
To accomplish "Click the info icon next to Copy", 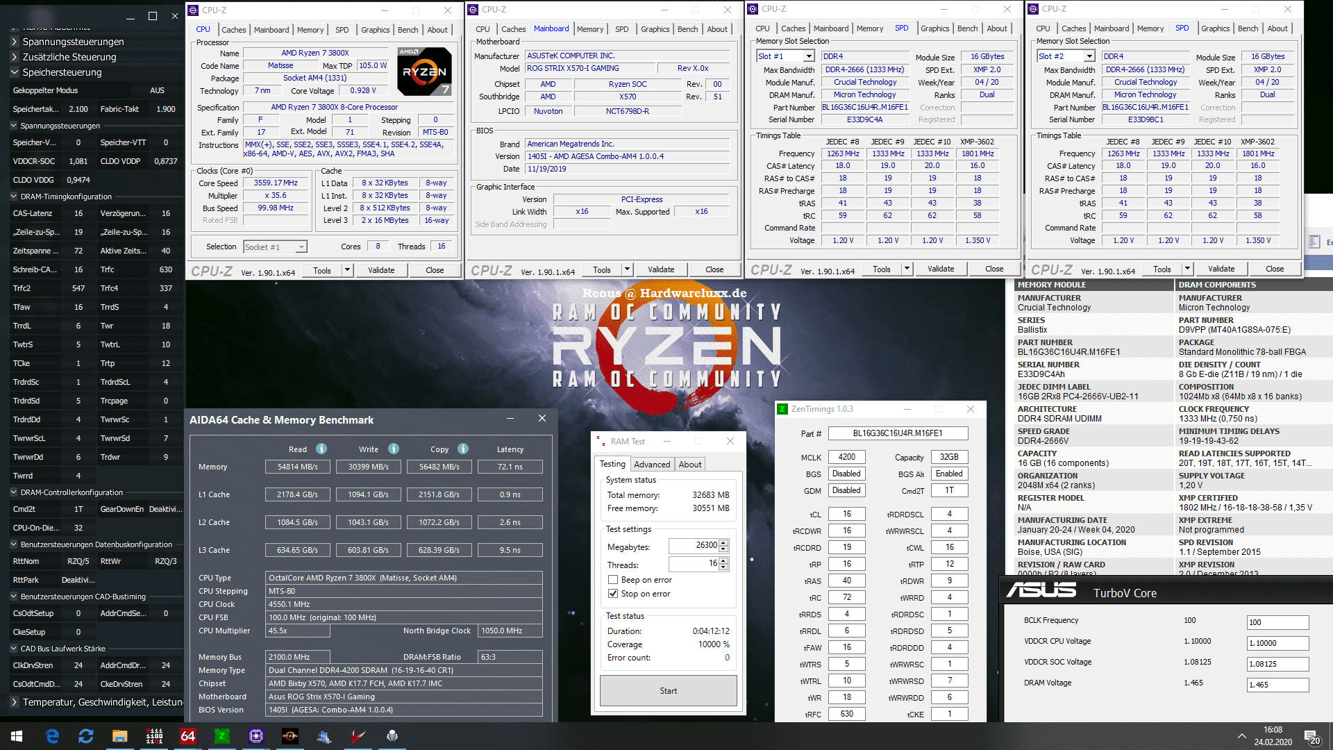I will pos(463,449).
